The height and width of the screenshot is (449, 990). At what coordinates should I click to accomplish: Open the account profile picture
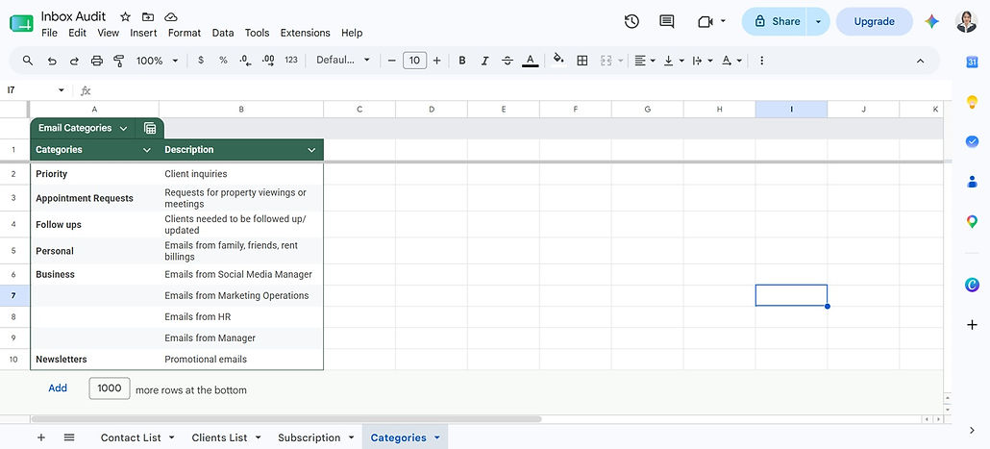966,21
